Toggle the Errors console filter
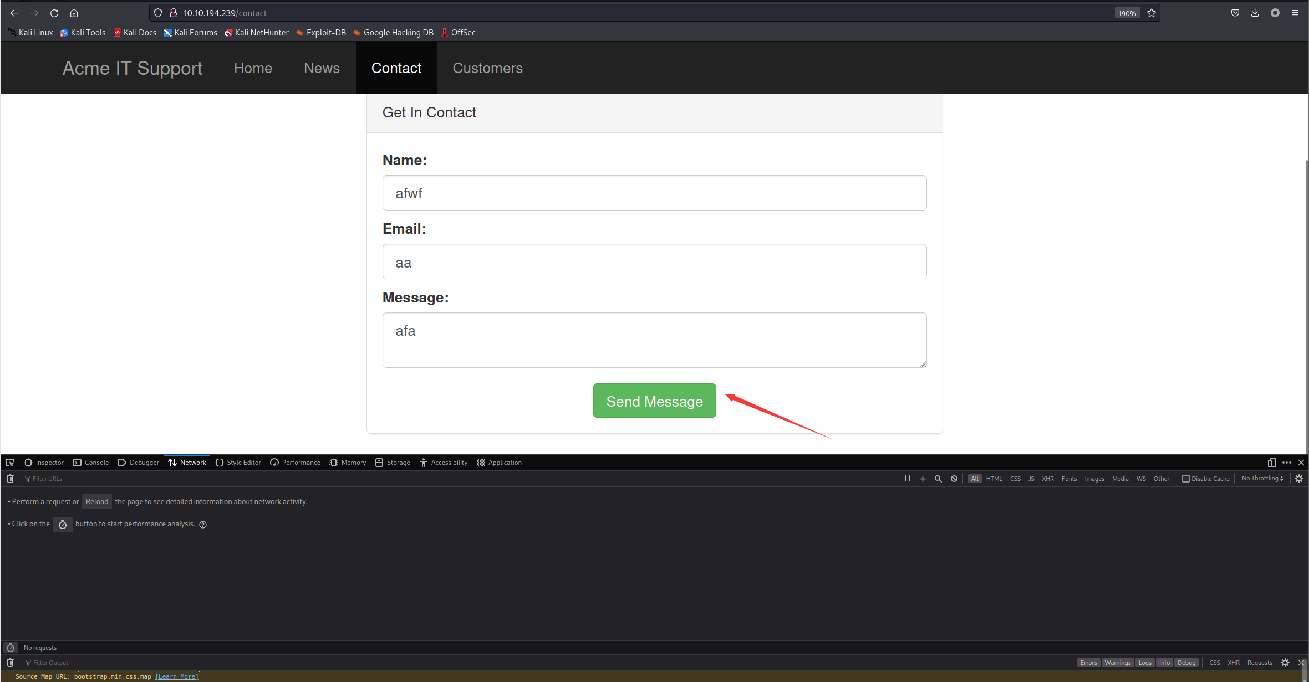1309x682 pixels. [x=1088, y=663]
